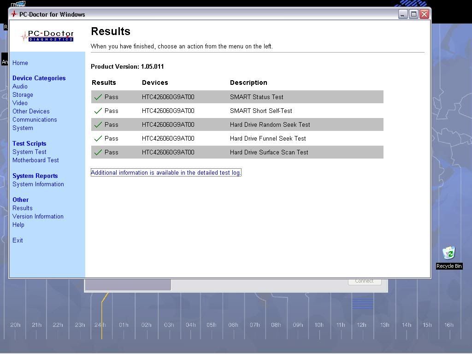Open the Help page
Image resolution: width=472 pixels, height=354 pixels.
[x=18, y=225]
